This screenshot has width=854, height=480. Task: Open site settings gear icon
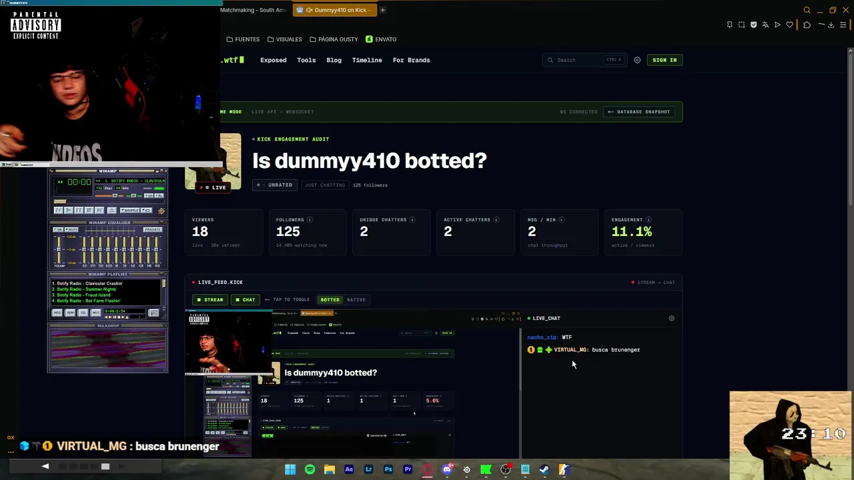coord(637,60)
